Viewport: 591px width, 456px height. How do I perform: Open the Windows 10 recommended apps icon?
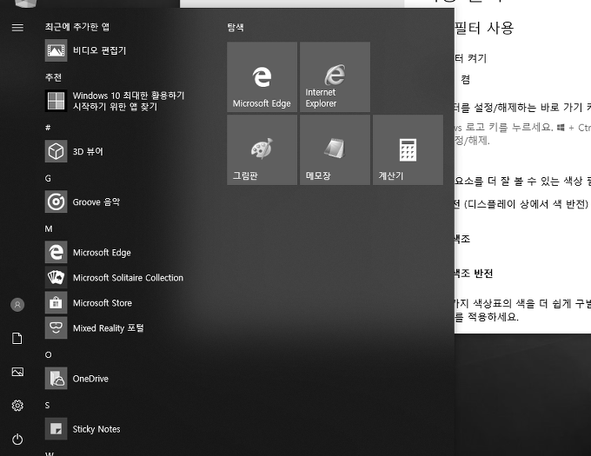(x=56, y=101)
